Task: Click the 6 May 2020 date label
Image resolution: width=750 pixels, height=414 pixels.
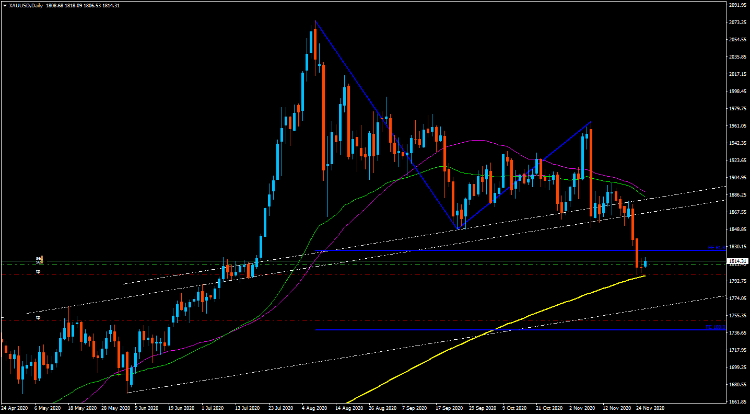Action: tap(46, 408)
